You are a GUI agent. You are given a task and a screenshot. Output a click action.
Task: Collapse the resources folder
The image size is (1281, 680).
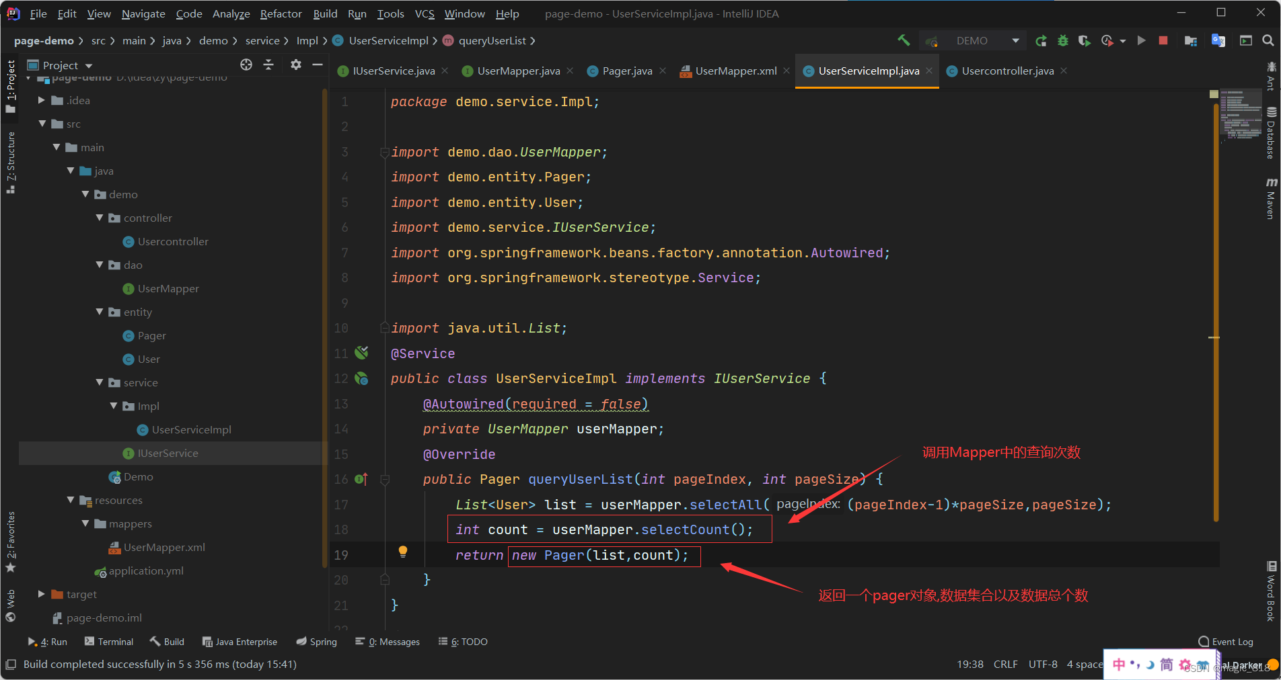(x=71, y=500)
